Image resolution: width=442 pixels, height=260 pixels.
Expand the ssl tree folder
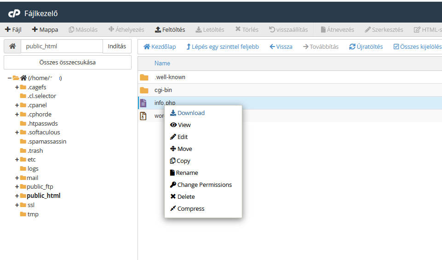click(x=17, y=205)
